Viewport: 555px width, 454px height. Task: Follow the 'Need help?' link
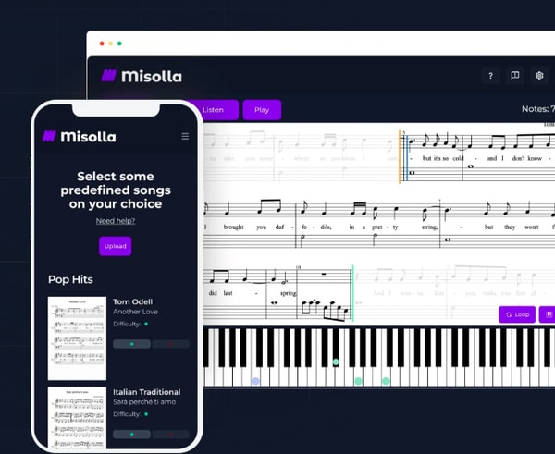tap(116, 221)
